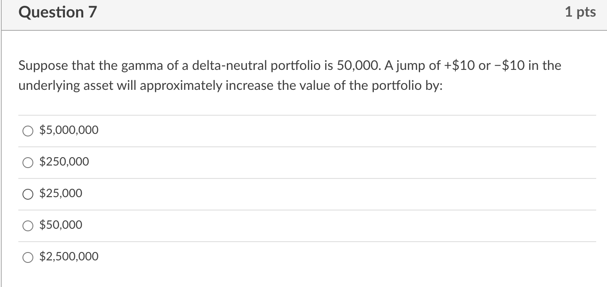
Task: Click the radio circle next to $2,500,000
Action: pos(27,257)
